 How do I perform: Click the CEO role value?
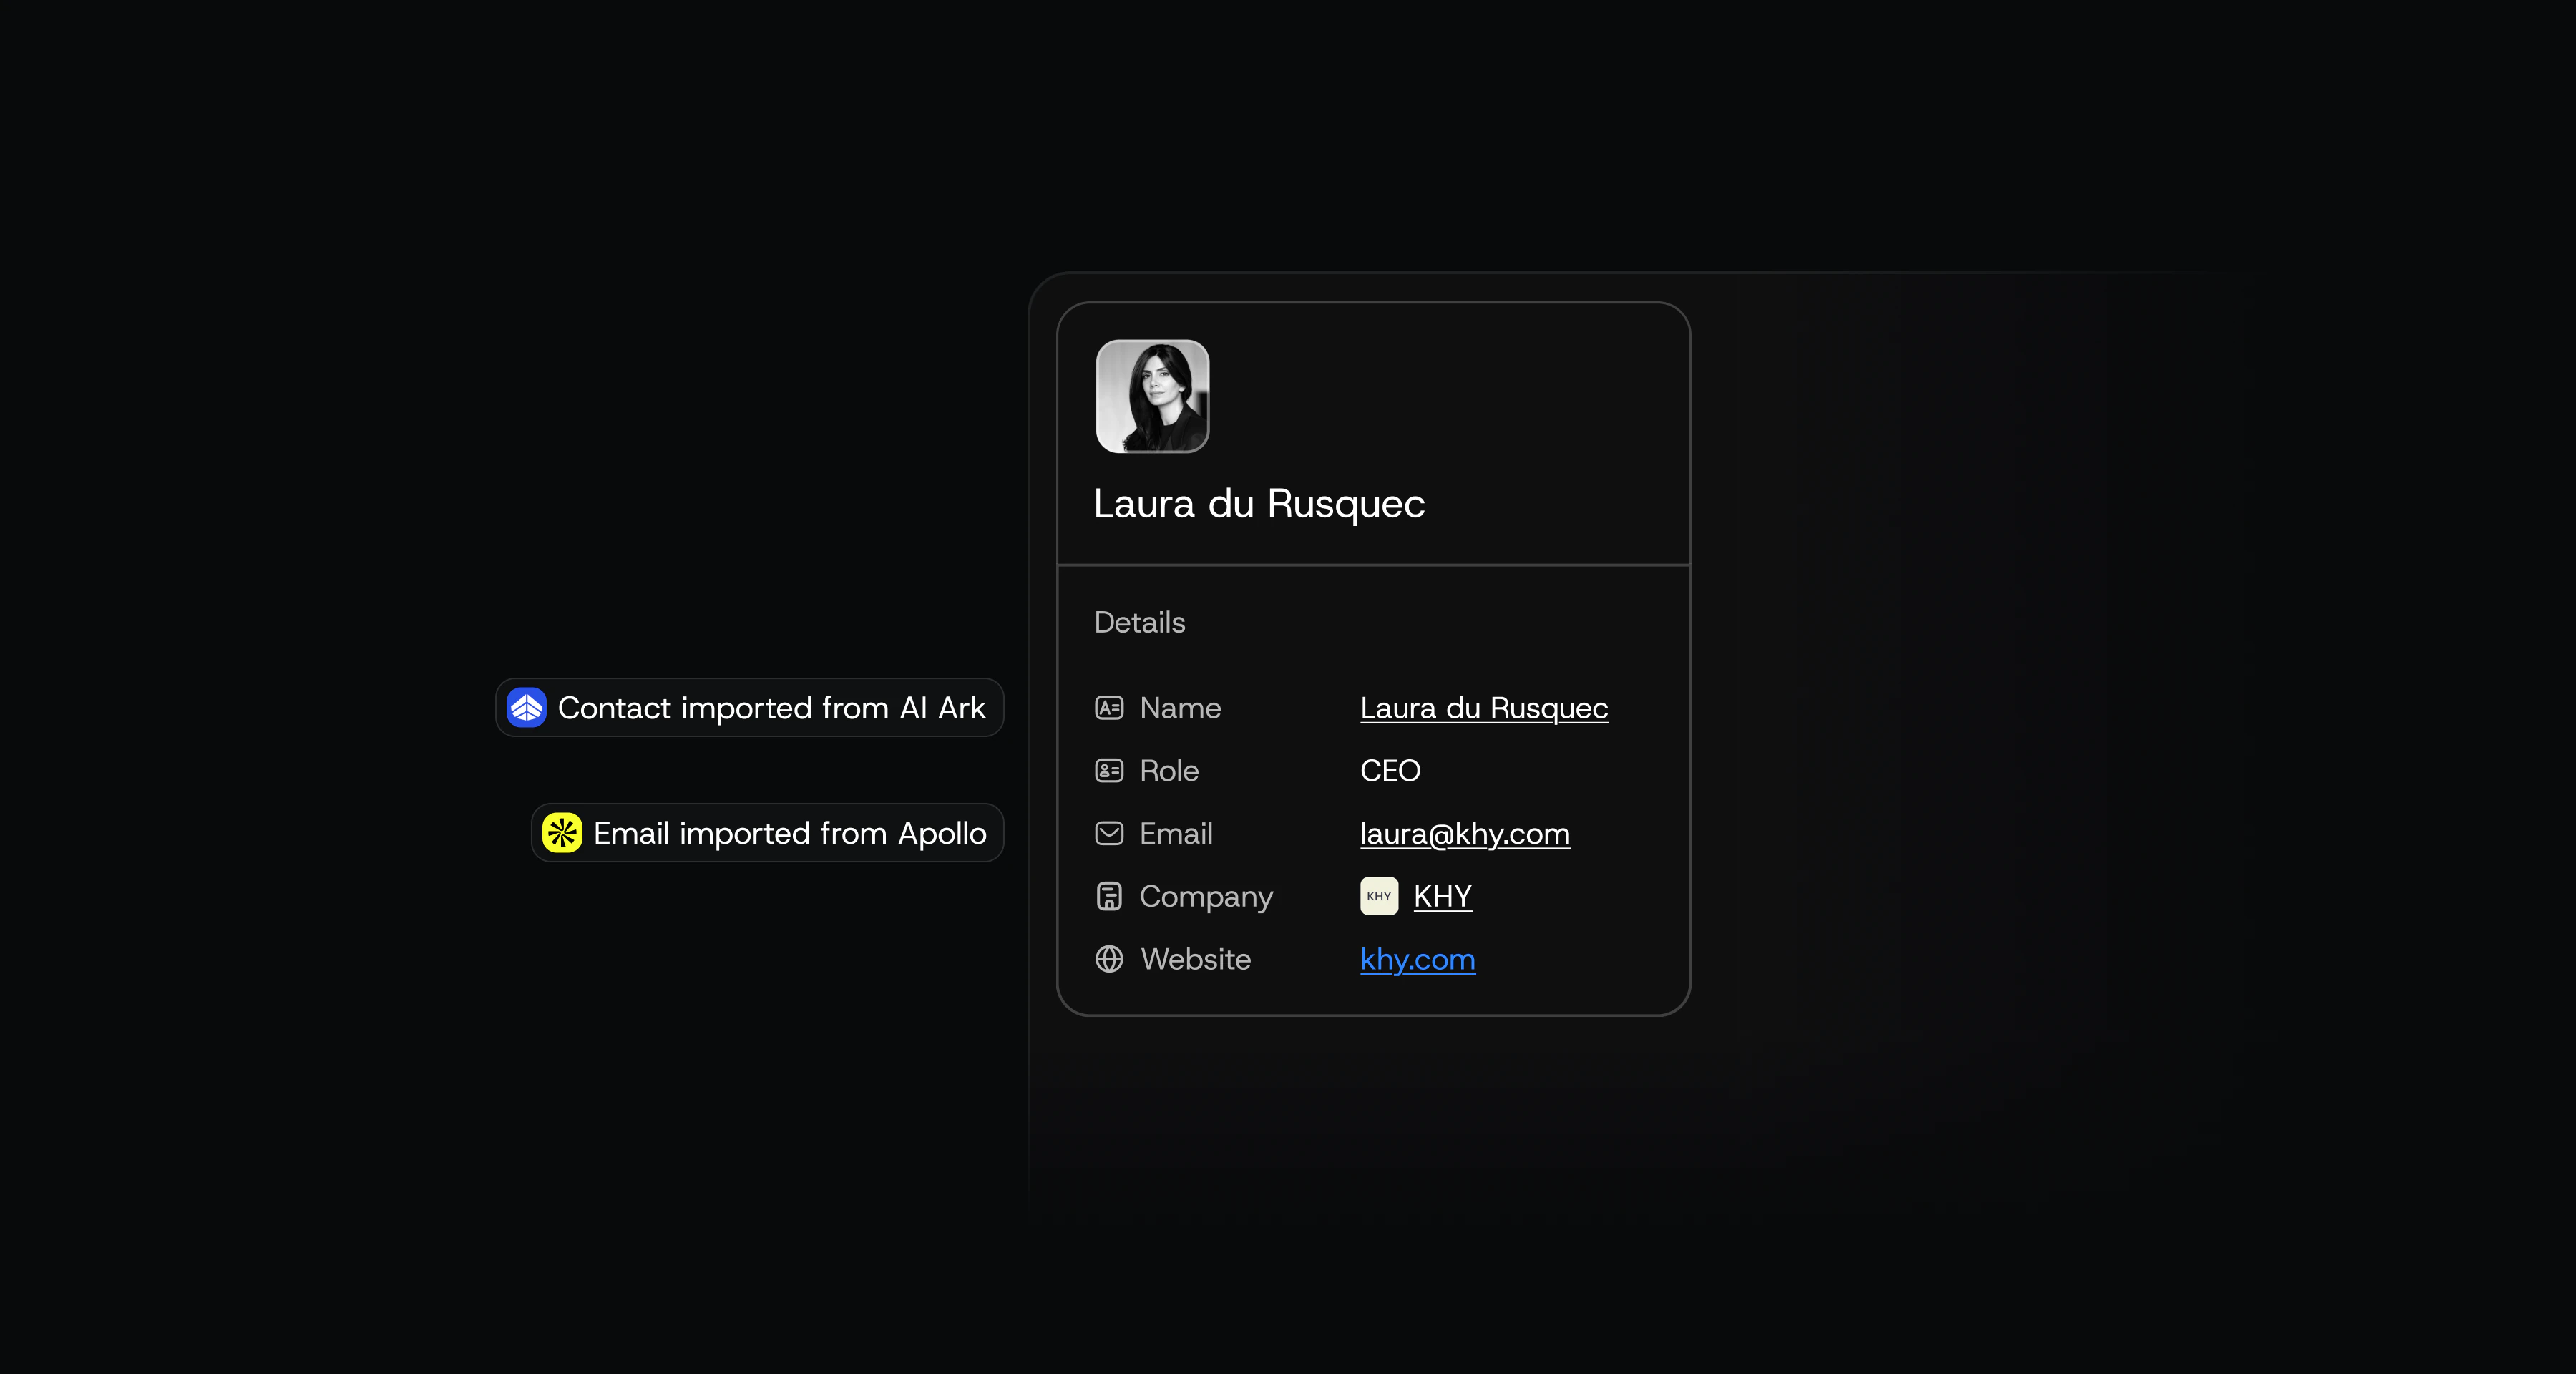click(x=1390, y=771)
